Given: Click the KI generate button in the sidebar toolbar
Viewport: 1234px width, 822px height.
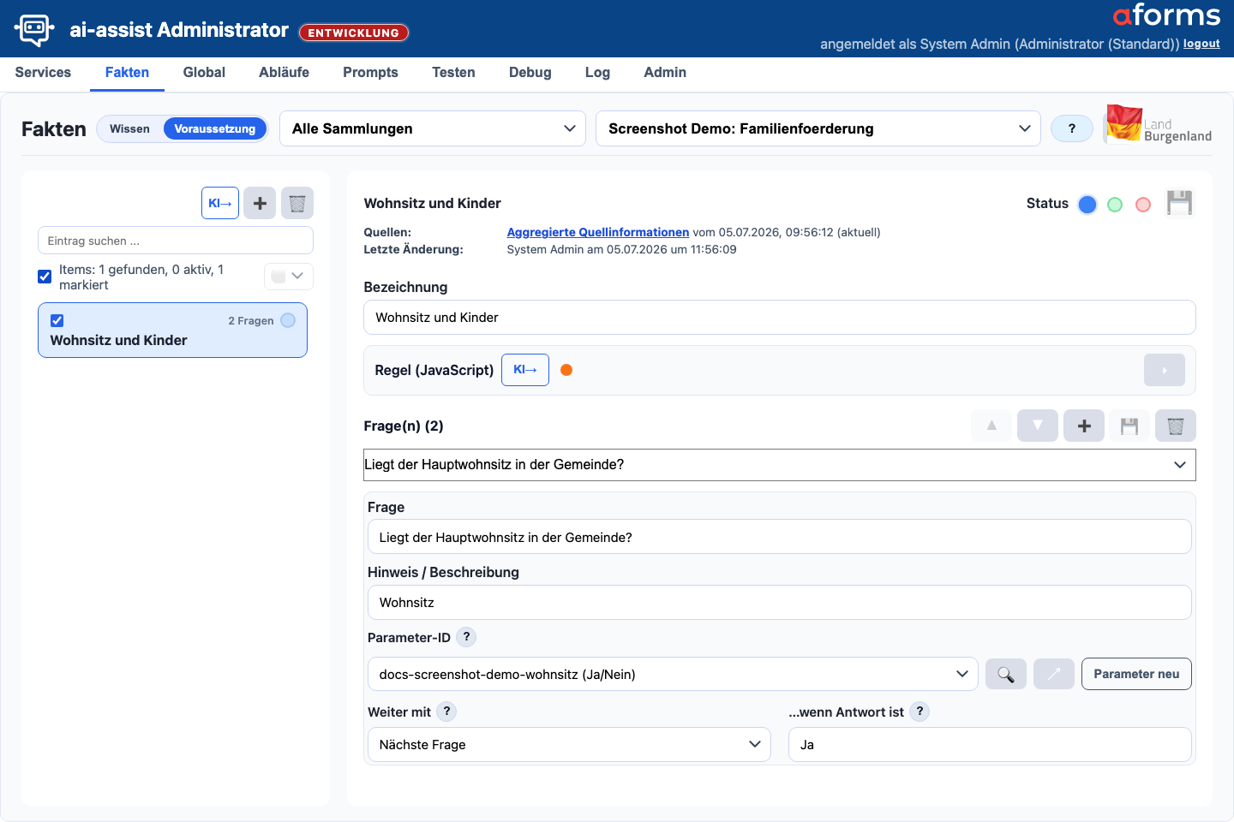Looking at the screenshot, I should (220, 203).
